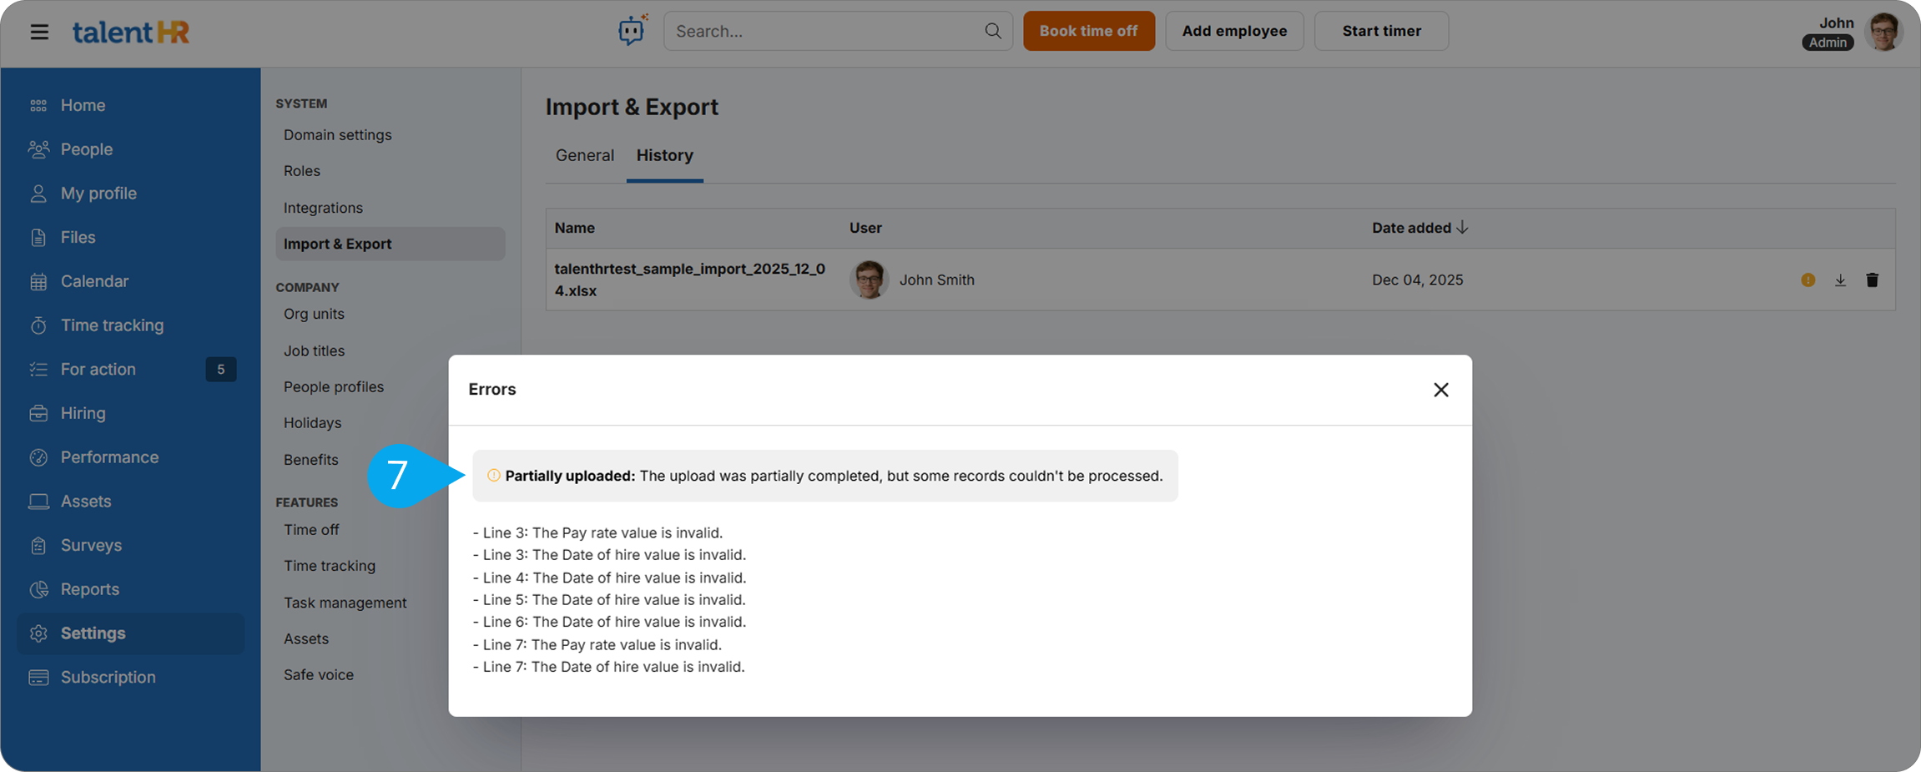Click the orange import warning icon
The height and width of the screenshot is (772, 1921).
[1808, 280]
